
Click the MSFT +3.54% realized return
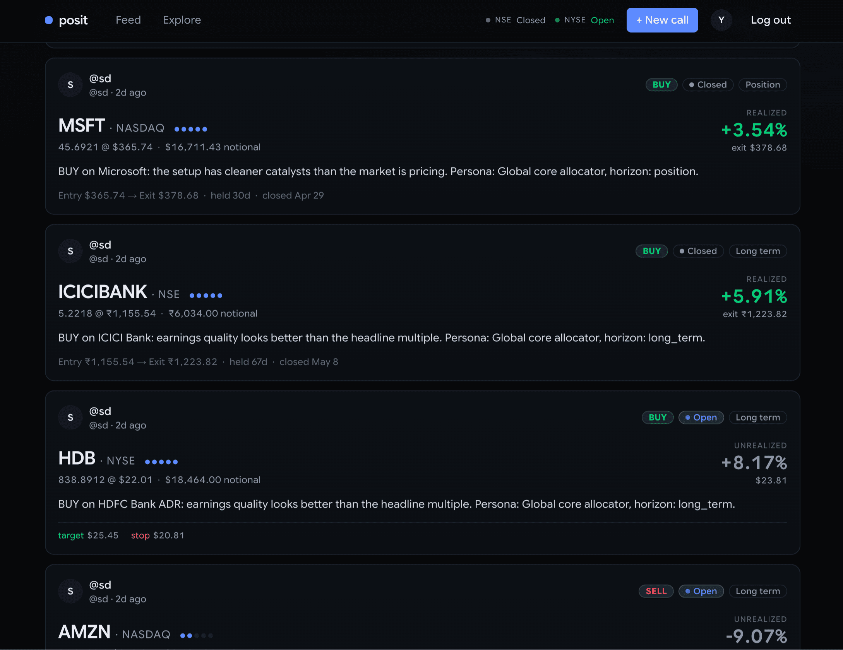754,130
